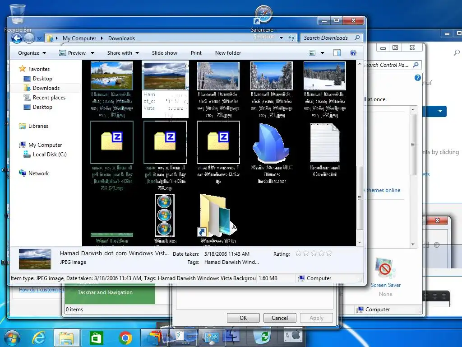Image resolution: width=462 pixels, height=347 pixels.
Task: Open the Windows Store taskbar icon
Action: (x=97, y=338)
